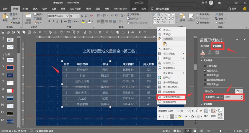Switch to slide sorter view in status bar
Screen dimensions: 249x133
click(x=195, y=131)
